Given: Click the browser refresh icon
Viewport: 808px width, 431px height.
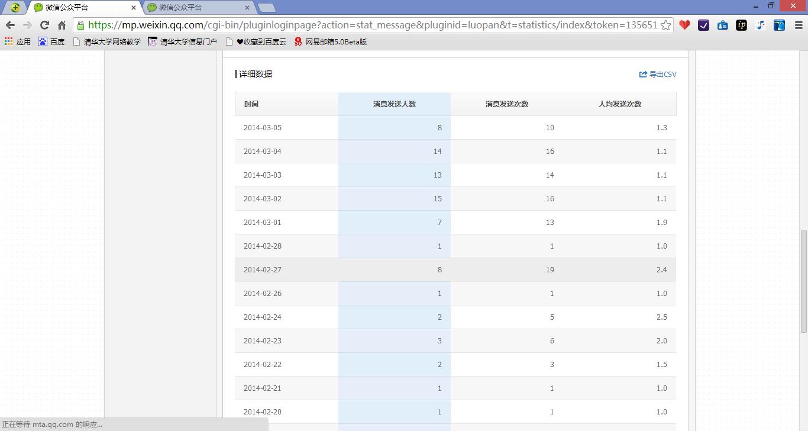Looking at the screenshot, I should click(44, 25).
